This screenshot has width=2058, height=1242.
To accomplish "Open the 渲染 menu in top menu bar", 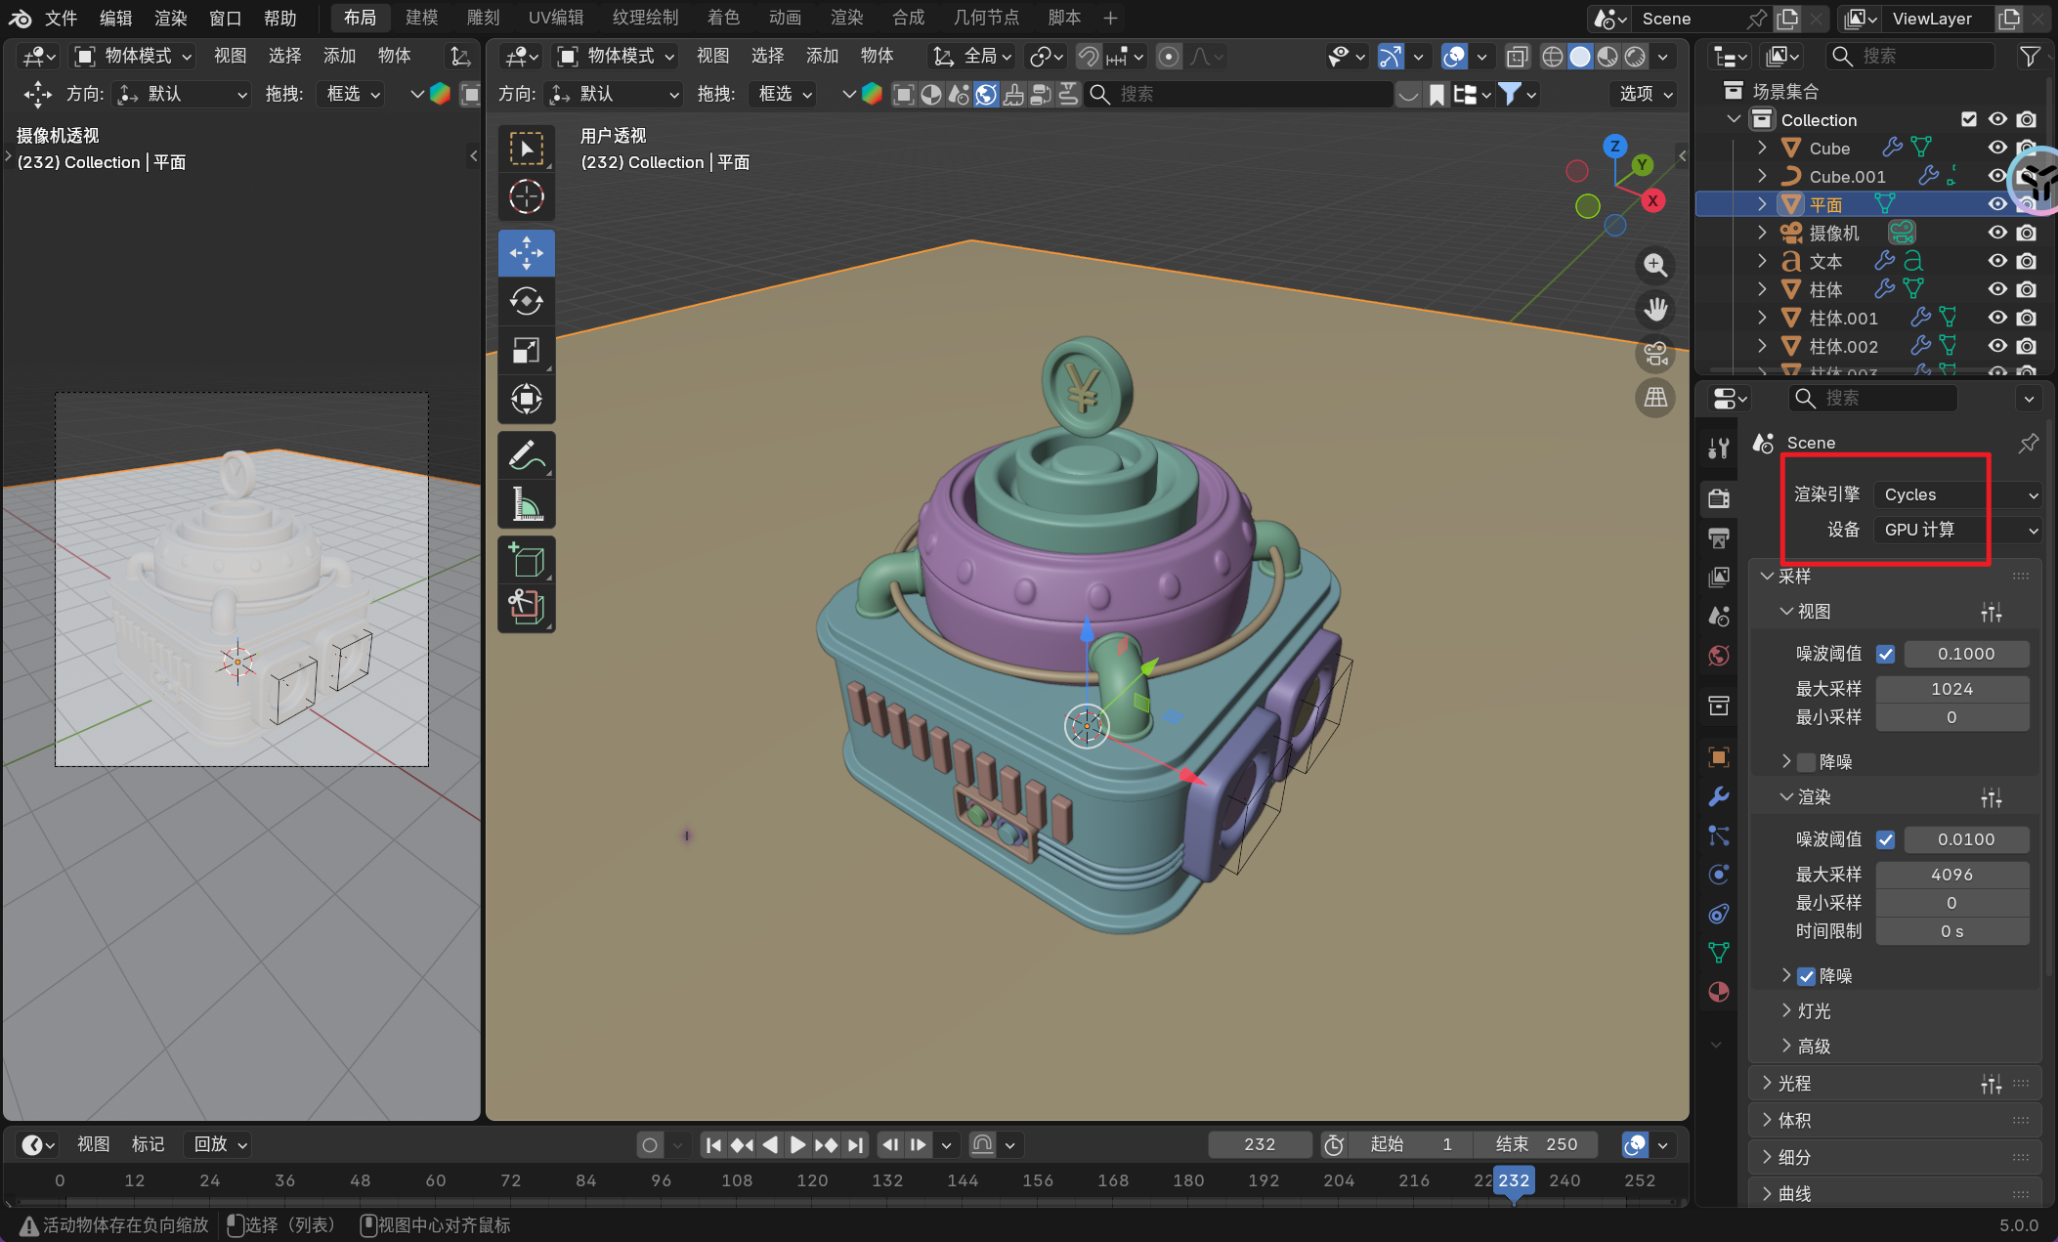I will [x=170, y=18].
